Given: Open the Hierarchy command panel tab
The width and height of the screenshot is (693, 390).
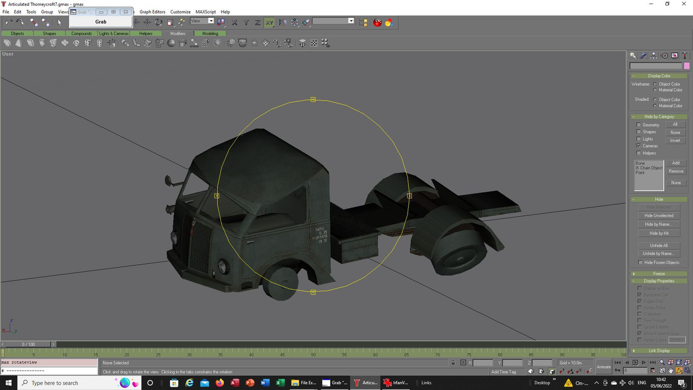Looking at the screenshot, I should point(653,56).
